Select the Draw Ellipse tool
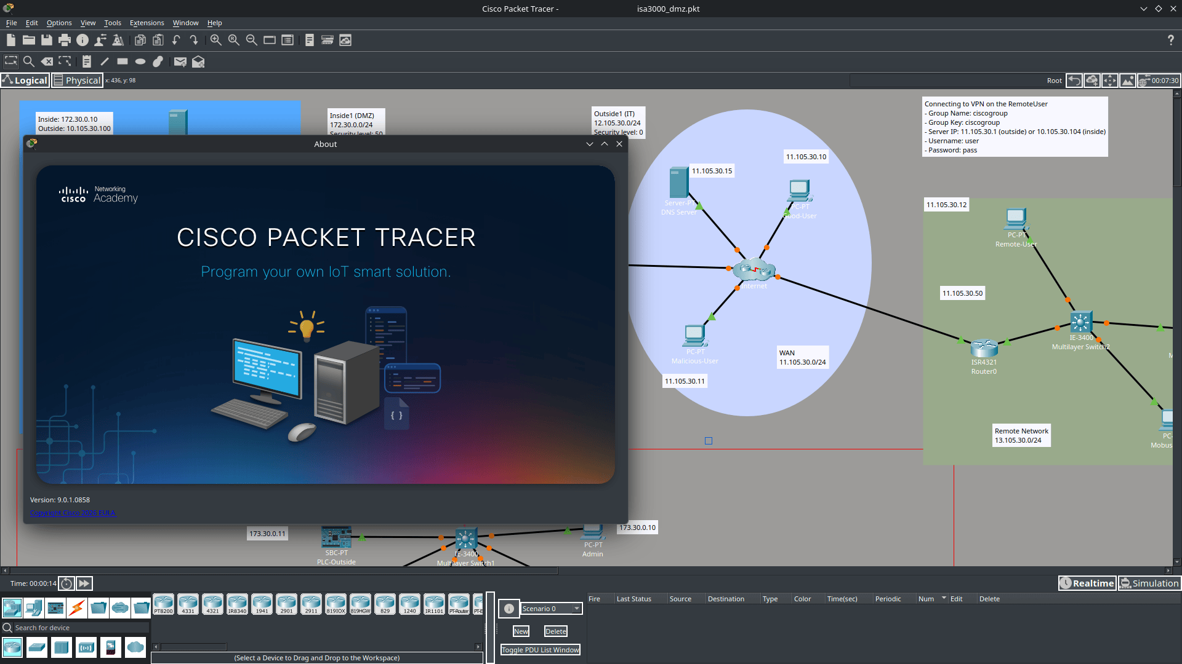The width and height of the screenshot is (1182, 664). (x=140, y=61)
